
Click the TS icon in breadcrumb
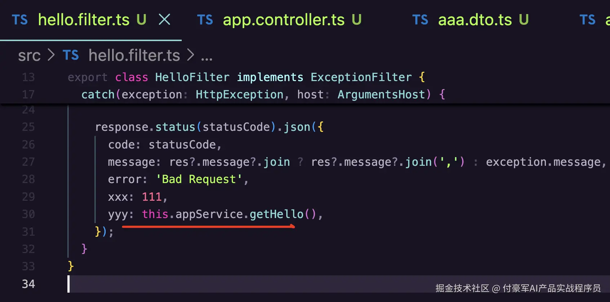coord(71,55)
